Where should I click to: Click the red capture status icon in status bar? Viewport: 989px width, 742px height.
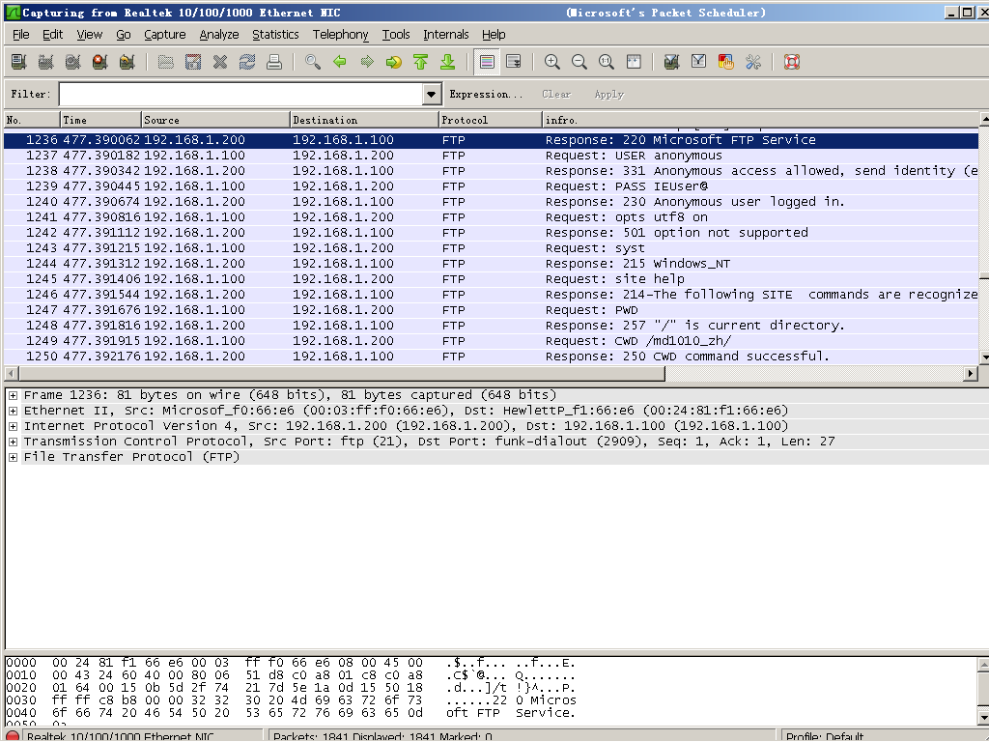point(13,735)
